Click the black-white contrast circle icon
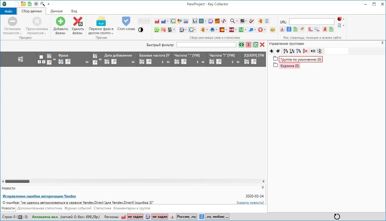 141,30
